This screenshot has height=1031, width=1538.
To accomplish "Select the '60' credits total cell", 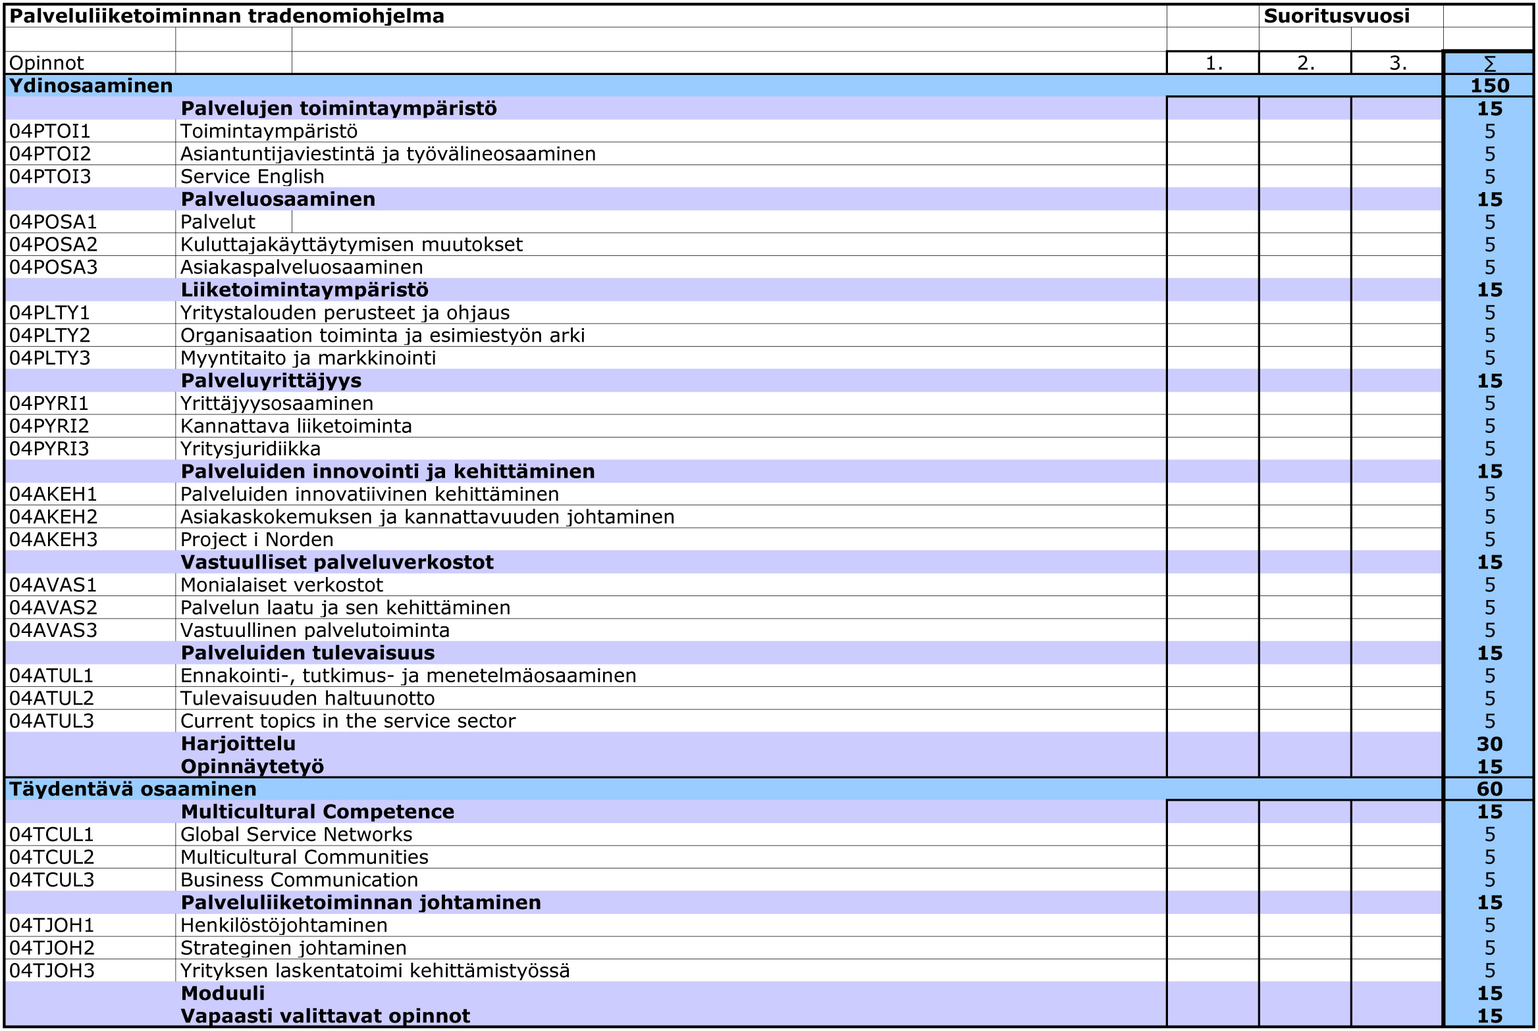I will [1489, 790].
